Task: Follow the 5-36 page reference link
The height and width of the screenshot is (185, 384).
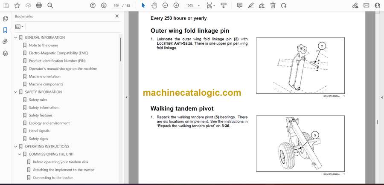Action: tap(226, 126)
